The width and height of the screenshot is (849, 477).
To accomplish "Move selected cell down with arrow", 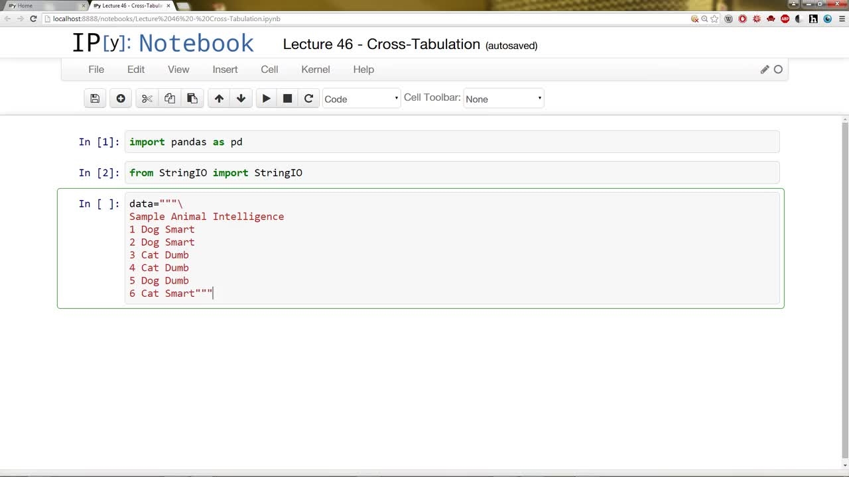I will [x=241, y=99].
